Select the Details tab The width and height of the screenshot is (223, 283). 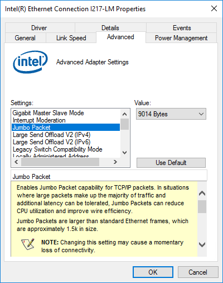click(x=110, y=28)
